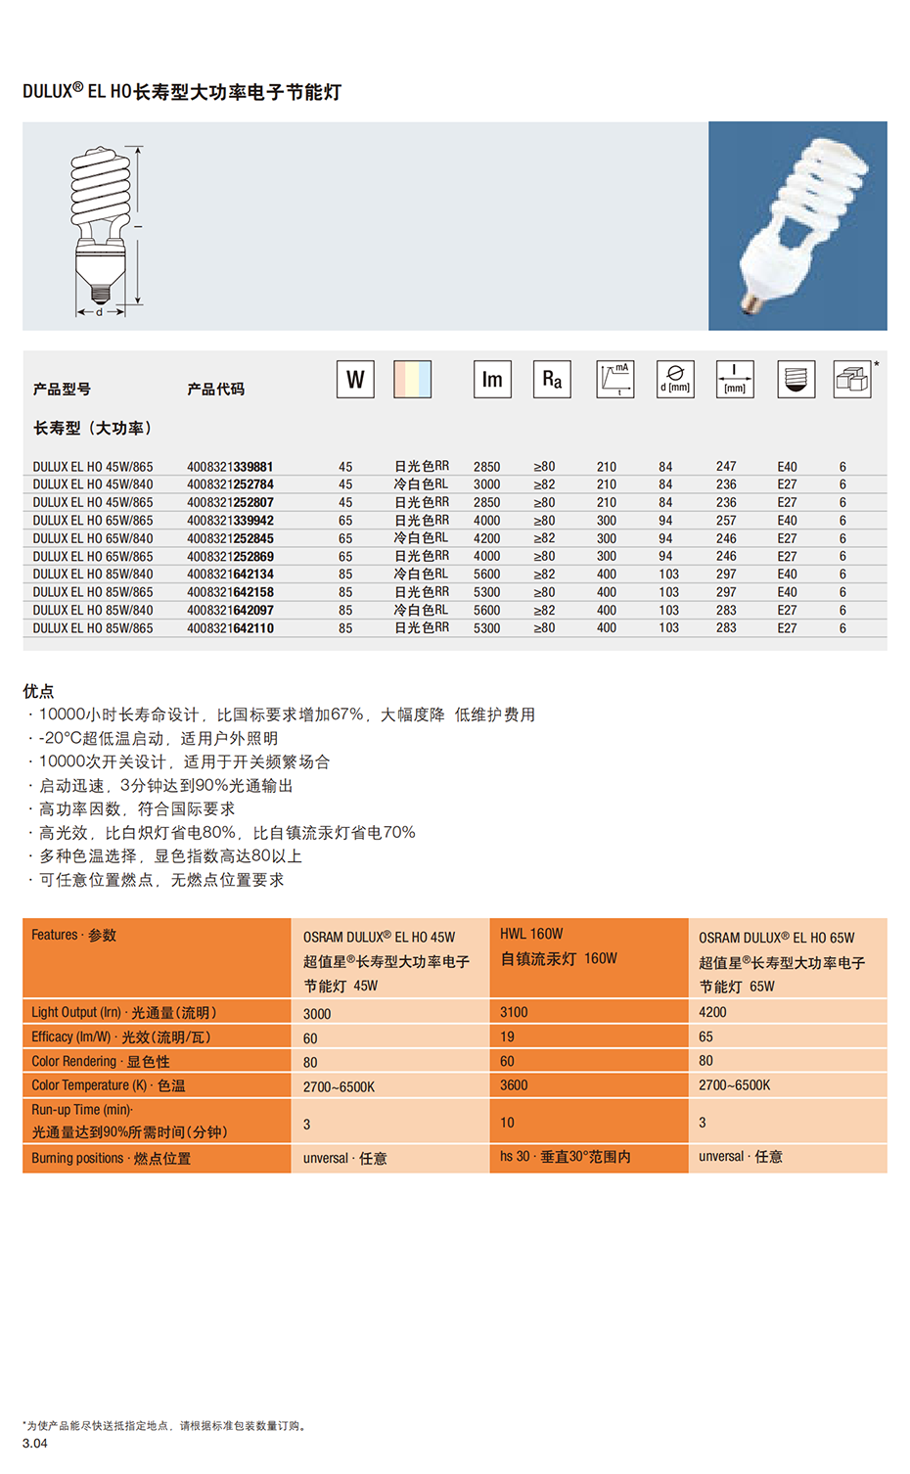Click the Run-up Time (min) row label
Viewport: 910px width, 1474px height.
click(x=129, y=1122)
